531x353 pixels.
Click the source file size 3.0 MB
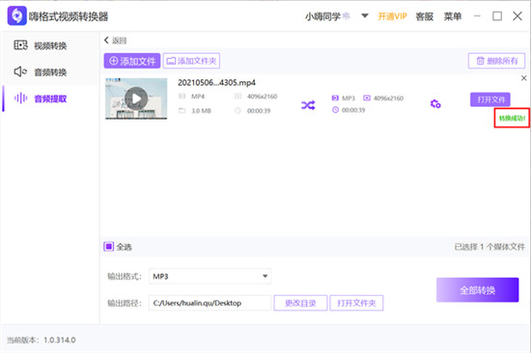(x=201, y=111)
